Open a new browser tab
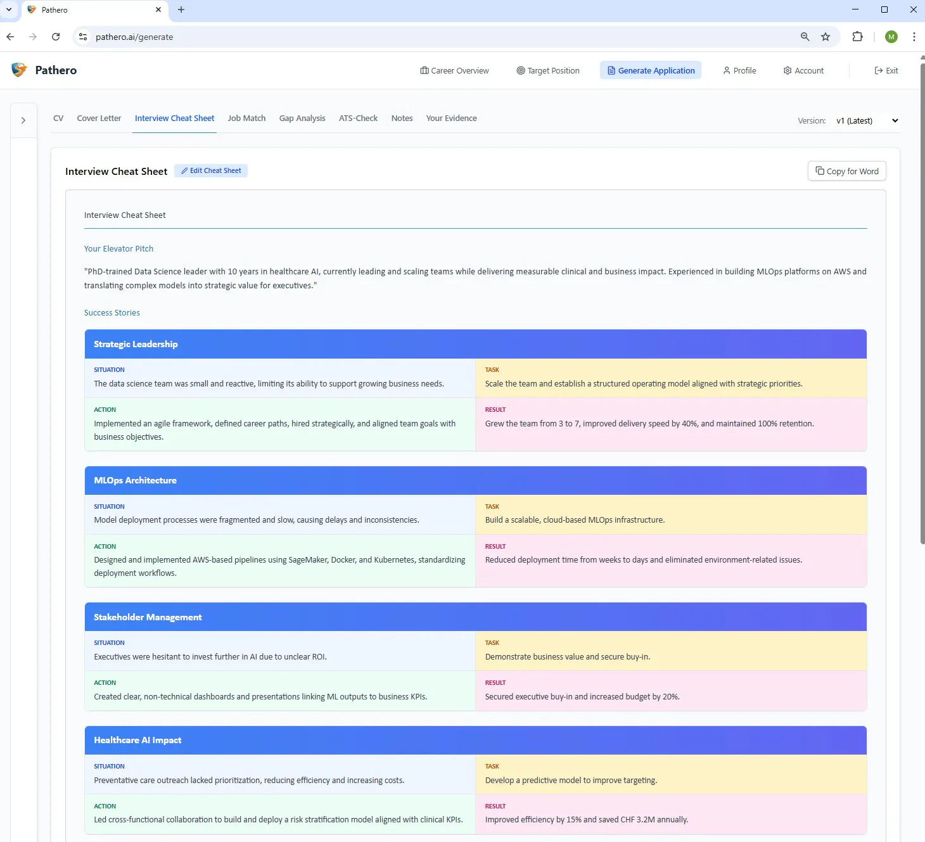The width and height of the screenshot is (925, 842). 181,10
